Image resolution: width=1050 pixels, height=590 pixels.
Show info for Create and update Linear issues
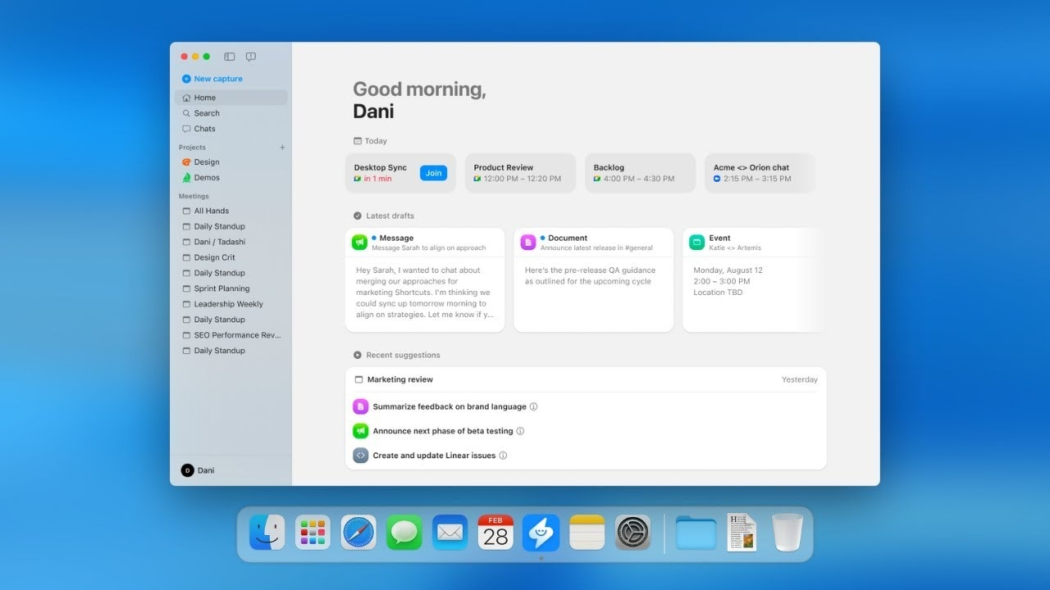pyautogui.click(x=504, y=456)
